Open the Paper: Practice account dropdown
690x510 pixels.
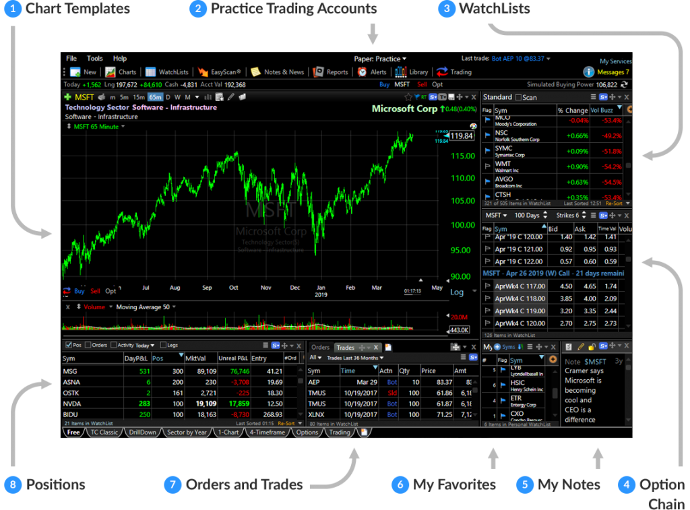(x=381, y=59)
